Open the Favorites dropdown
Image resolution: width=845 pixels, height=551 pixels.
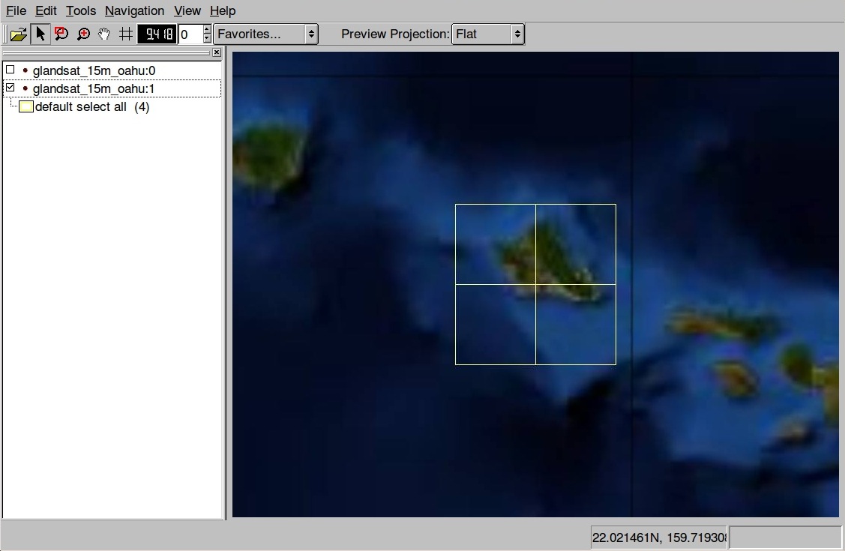[x=265, y=33]
